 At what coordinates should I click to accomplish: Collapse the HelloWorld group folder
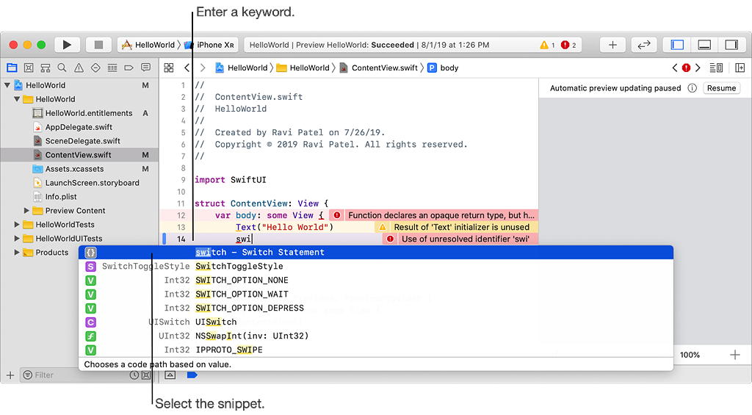click(17, 99)
